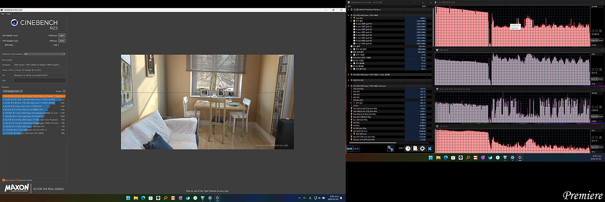Select ranking row Intel Core i7-7700K CPU

point(34,106)
